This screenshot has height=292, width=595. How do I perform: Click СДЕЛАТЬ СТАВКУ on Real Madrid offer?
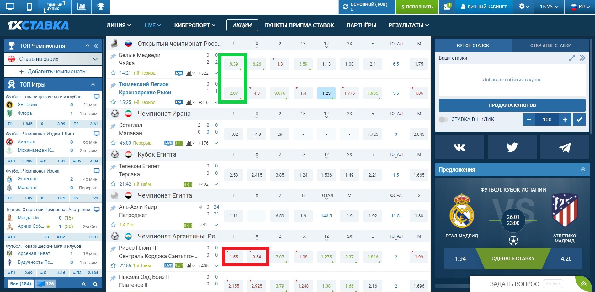513,259
